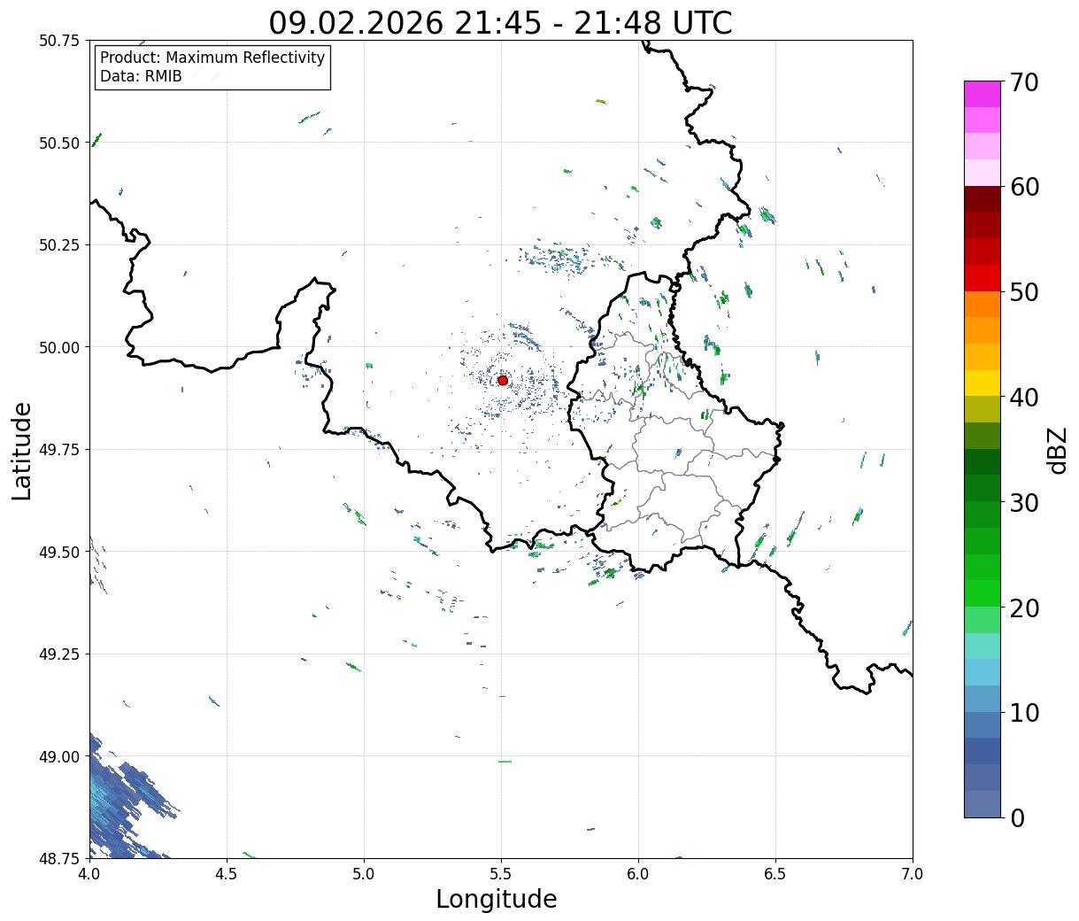Click the blue-grey colorbar swatch just above 0
The width and height of the screenshot is (1079, 921).
click(x=983, y=803)
